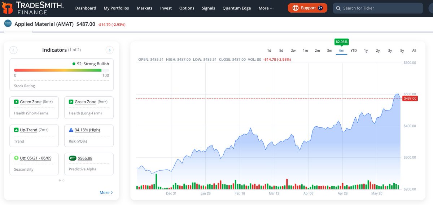Click the $600.00 price axis label
Image resolution: width=433 pixels, height=205 pixels.
pyautogui.click(x=410, y=63)
